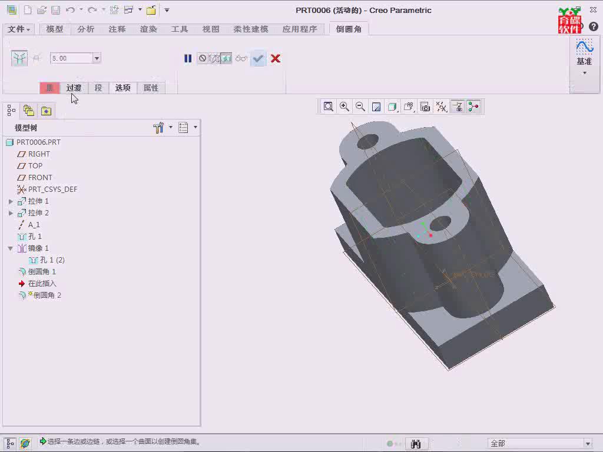Open the 段 panel tab
The image size is (603, 452).
click(x=98, y=88)
